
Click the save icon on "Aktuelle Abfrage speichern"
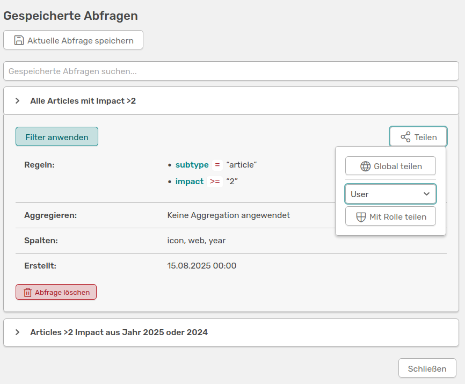coord(19,39)
